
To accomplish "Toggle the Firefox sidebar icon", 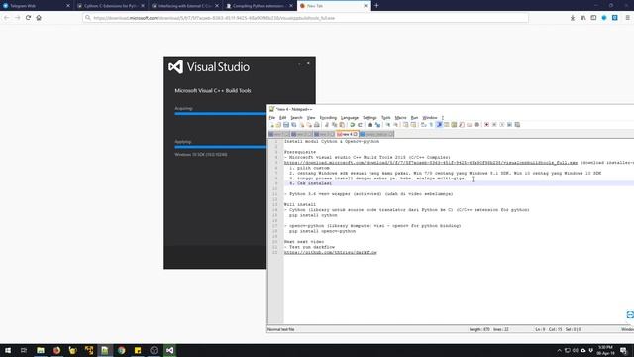I will 593,18.
